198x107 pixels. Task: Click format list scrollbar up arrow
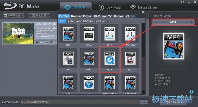click(143, 25)
